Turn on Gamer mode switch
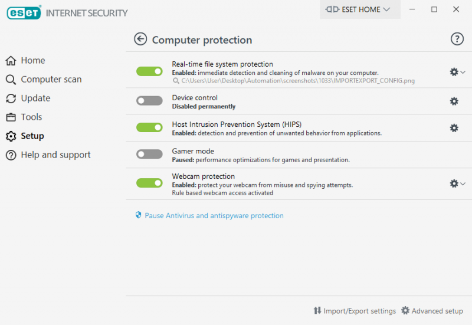Image resolution: width=472 pixels, height=325 pixels. pyautogui.click(x=149, y=154)
